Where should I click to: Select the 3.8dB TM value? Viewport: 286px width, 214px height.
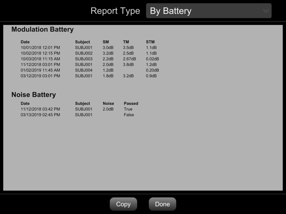[128, 64]
